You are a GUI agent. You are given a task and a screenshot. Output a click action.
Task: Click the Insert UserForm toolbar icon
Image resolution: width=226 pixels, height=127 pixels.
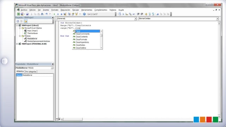(22, 14)
